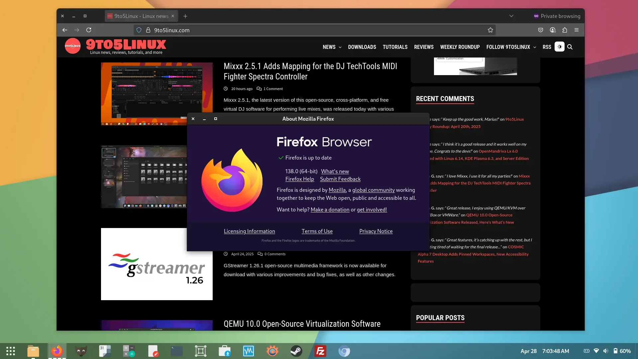Toggle the site light/dark mode button

click(x=560, y=47)
